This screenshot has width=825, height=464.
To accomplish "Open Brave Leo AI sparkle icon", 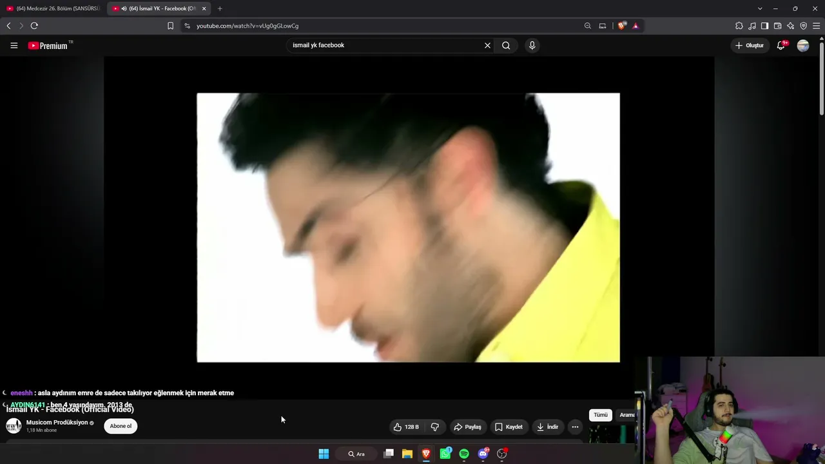I will (790, 26).
